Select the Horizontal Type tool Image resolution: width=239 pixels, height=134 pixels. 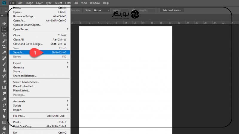4,111
